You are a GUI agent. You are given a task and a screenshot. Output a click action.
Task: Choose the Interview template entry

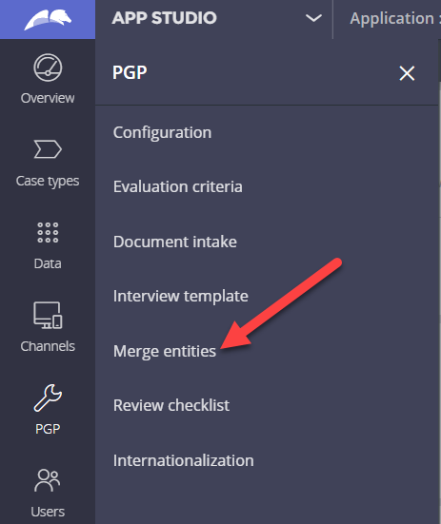pos(181,296)
